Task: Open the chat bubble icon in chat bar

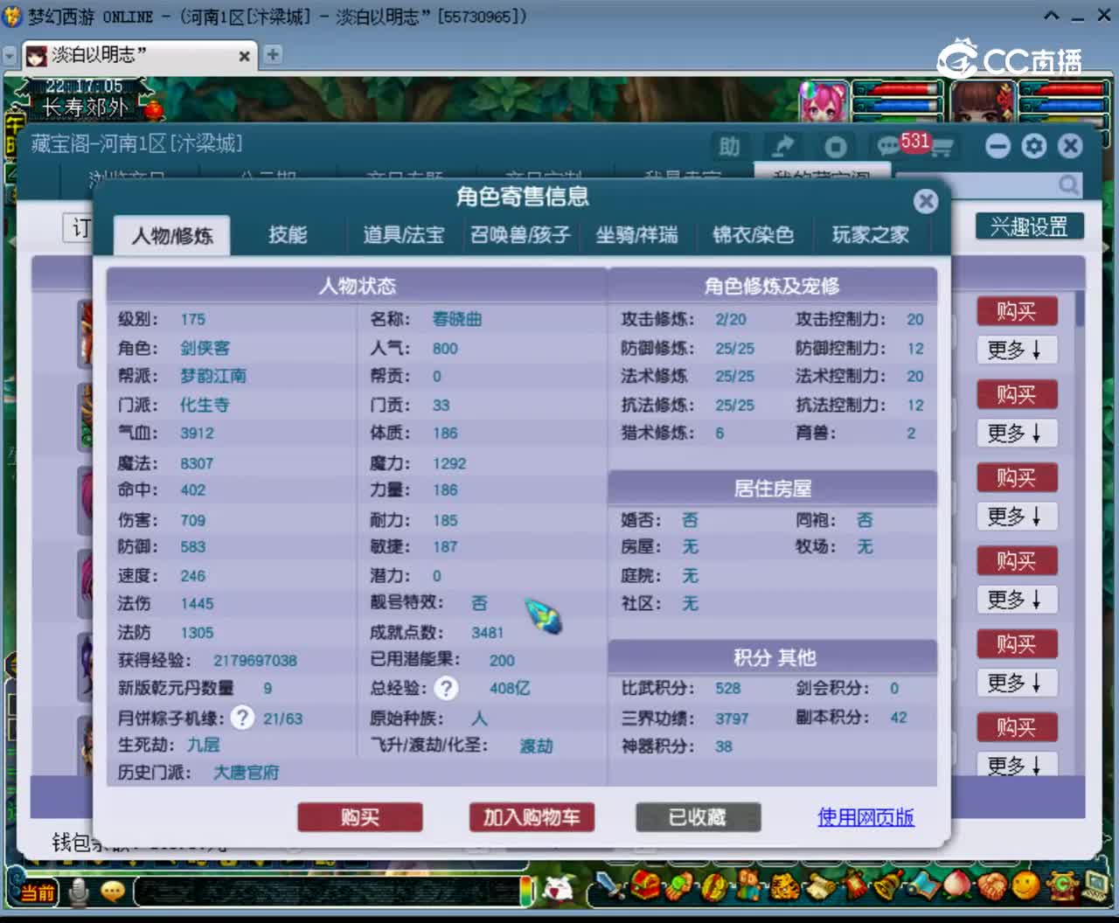Action: tap(113, 891)
